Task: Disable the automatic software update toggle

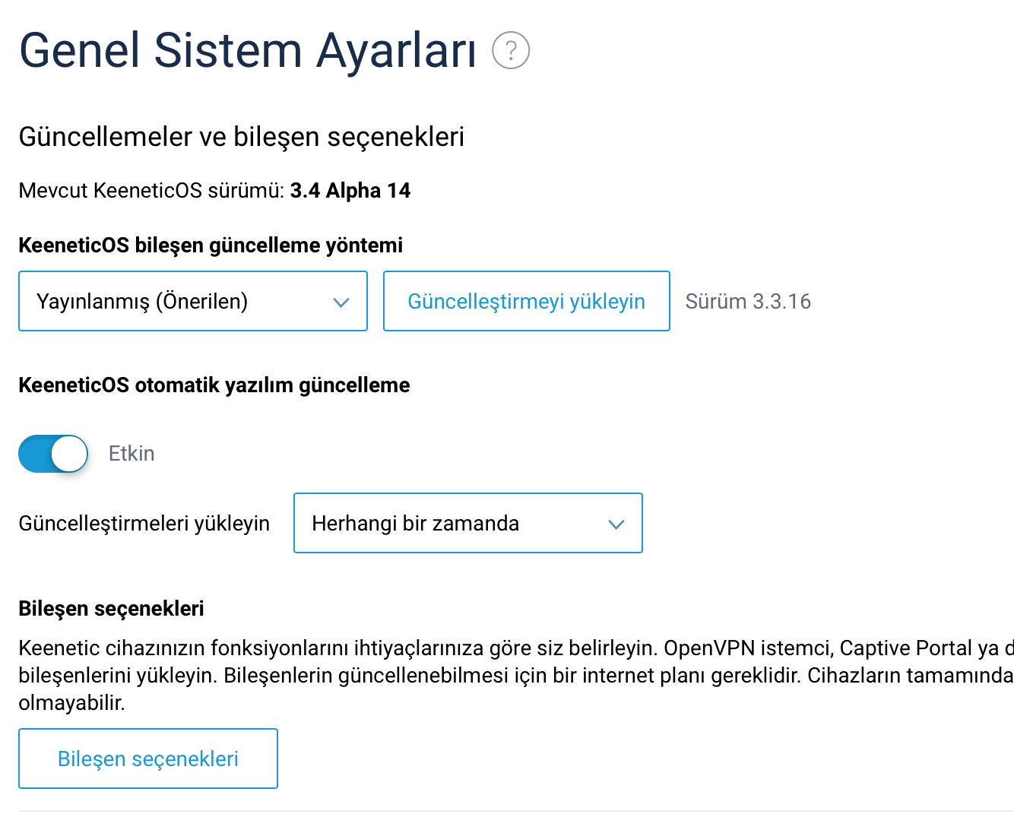Action: (x=53, y=454)
